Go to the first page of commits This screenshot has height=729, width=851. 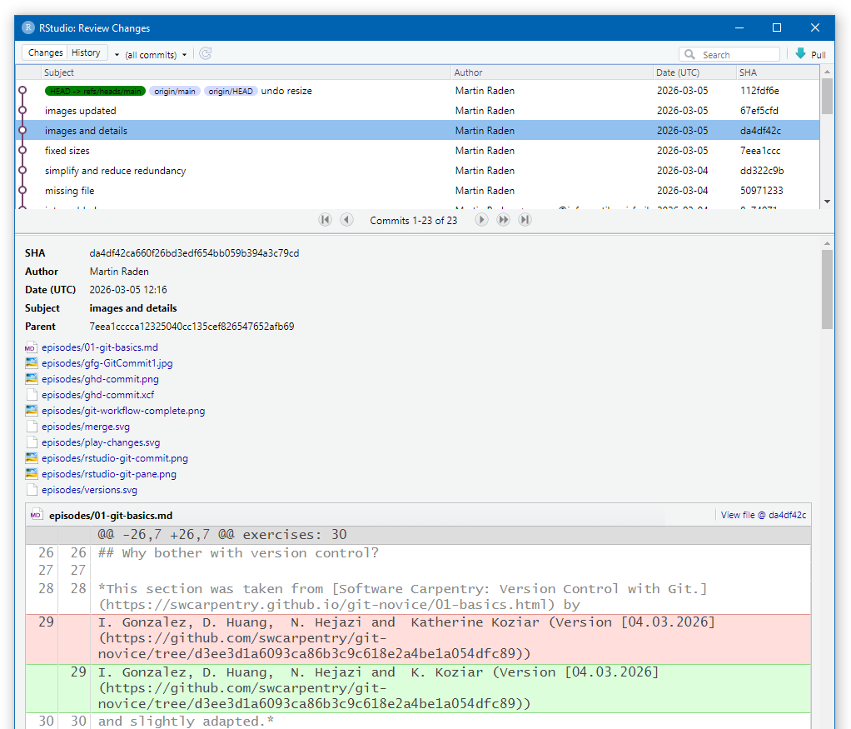tap(325, 220)
